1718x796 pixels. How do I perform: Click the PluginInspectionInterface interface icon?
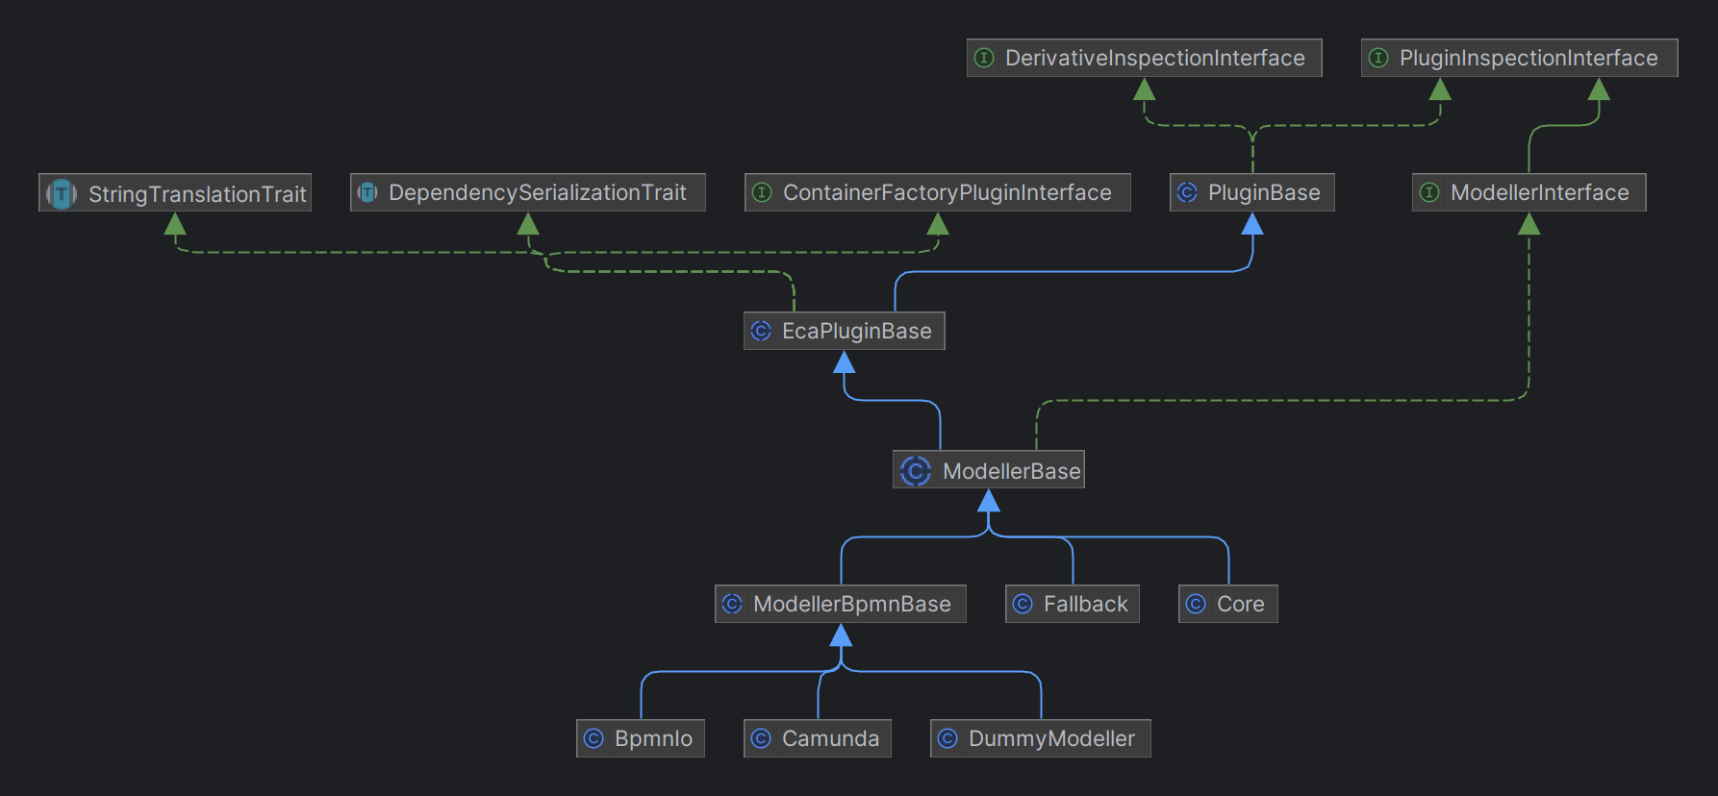(1378, 59)
